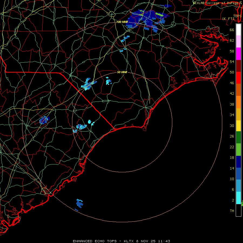Click the 66 legend value
243x243 pixels.
click(x=232, y=30)
